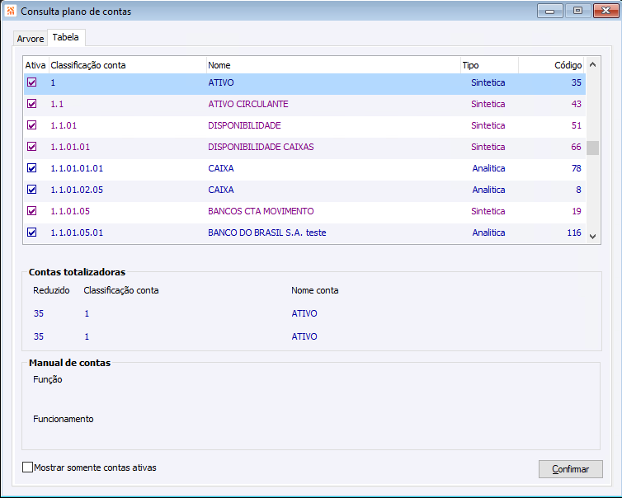Toggle Ativa checkbox for account 1.1.01.02.05
Viewport: 622px width, 498px height.
click(x=31, y=190)
